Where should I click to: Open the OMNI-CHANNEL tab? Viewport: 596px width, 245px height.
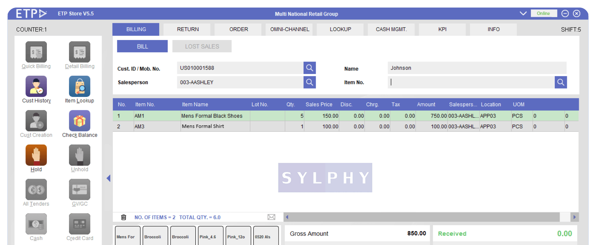tap(290, 29)
